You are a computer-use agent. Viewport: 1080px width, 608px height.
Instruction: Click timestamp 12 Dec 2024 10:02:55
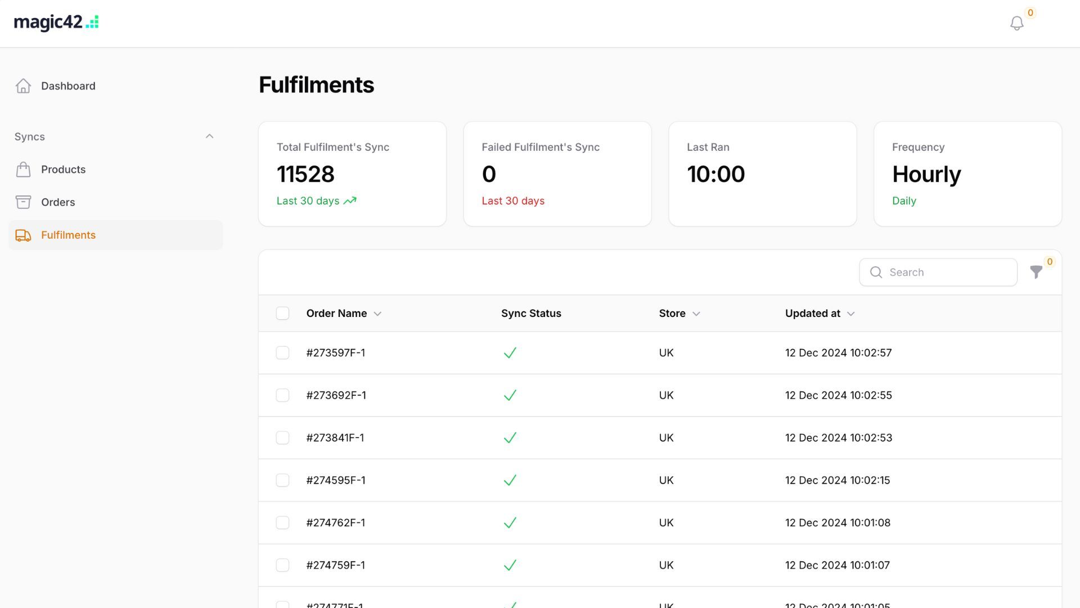838,396
